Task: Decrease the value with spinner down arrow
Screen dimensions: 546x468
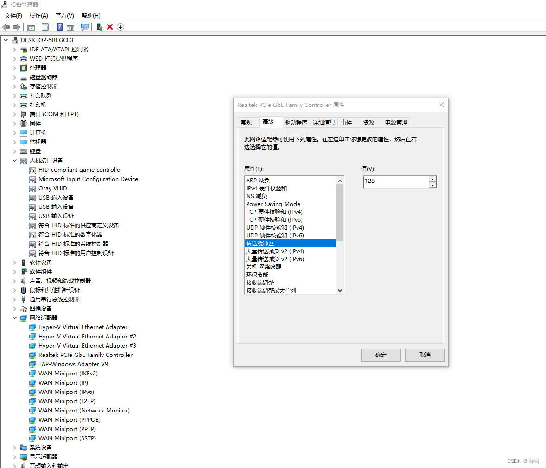Action: pos(432,185)
